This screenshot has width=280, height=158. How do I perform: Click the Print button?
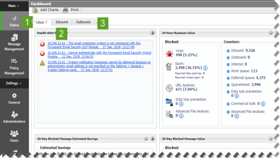coord(71,10)
